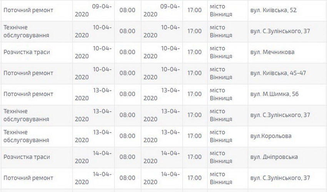Click Технічне обслуговування in the Корольова row
Screen dimensions: 327x192
point(27,136)
